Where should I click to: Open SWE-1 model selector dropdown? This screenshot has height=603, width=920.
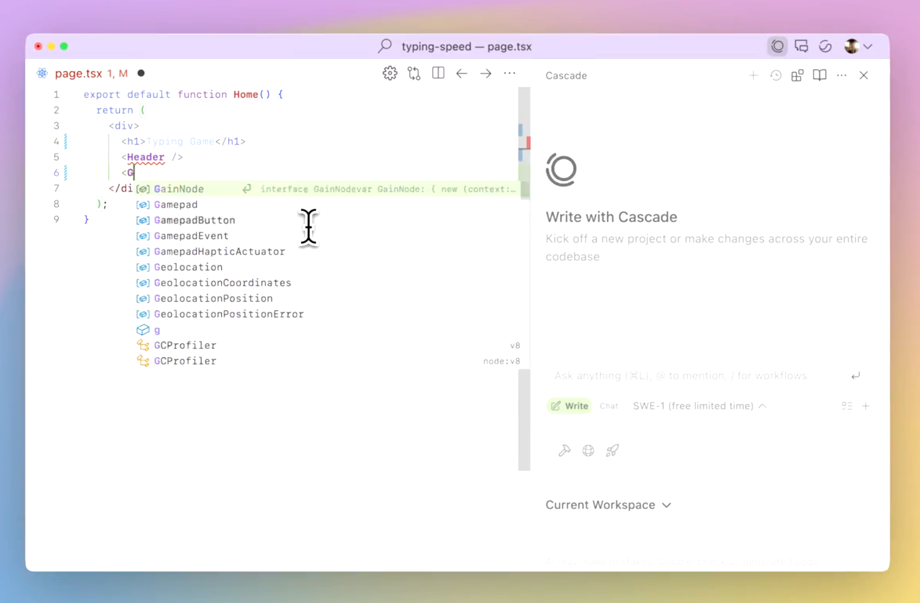699,406
